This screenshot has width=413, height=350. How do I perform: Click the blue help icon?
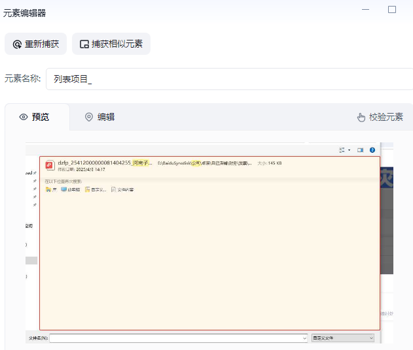point(372,150)
